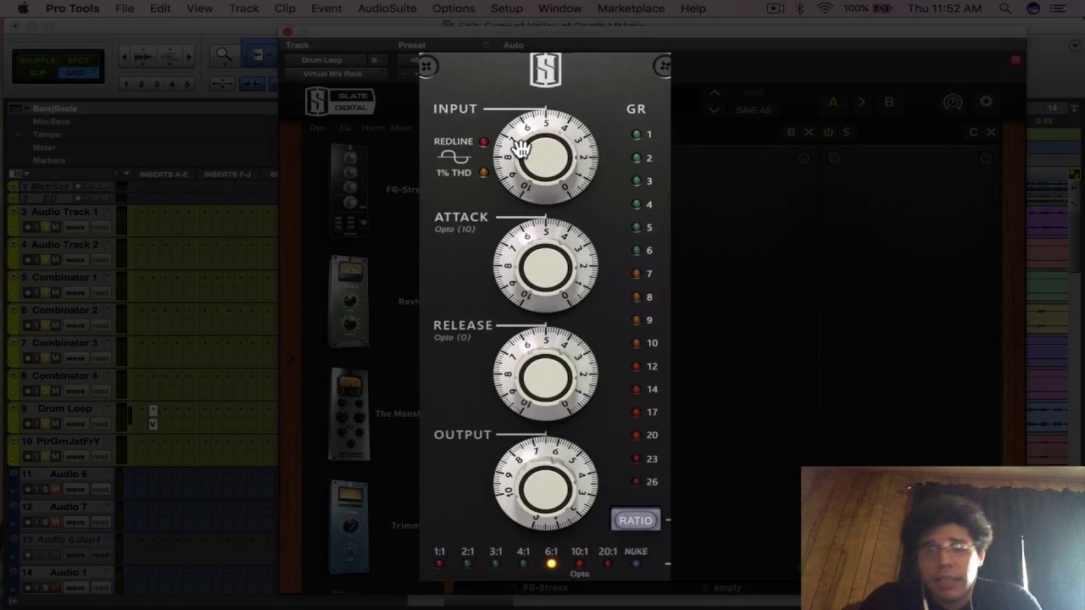Enable Slip edit mode
Image resolution: width=1085 pixels, height=610 pixels.
pos(36,73)
